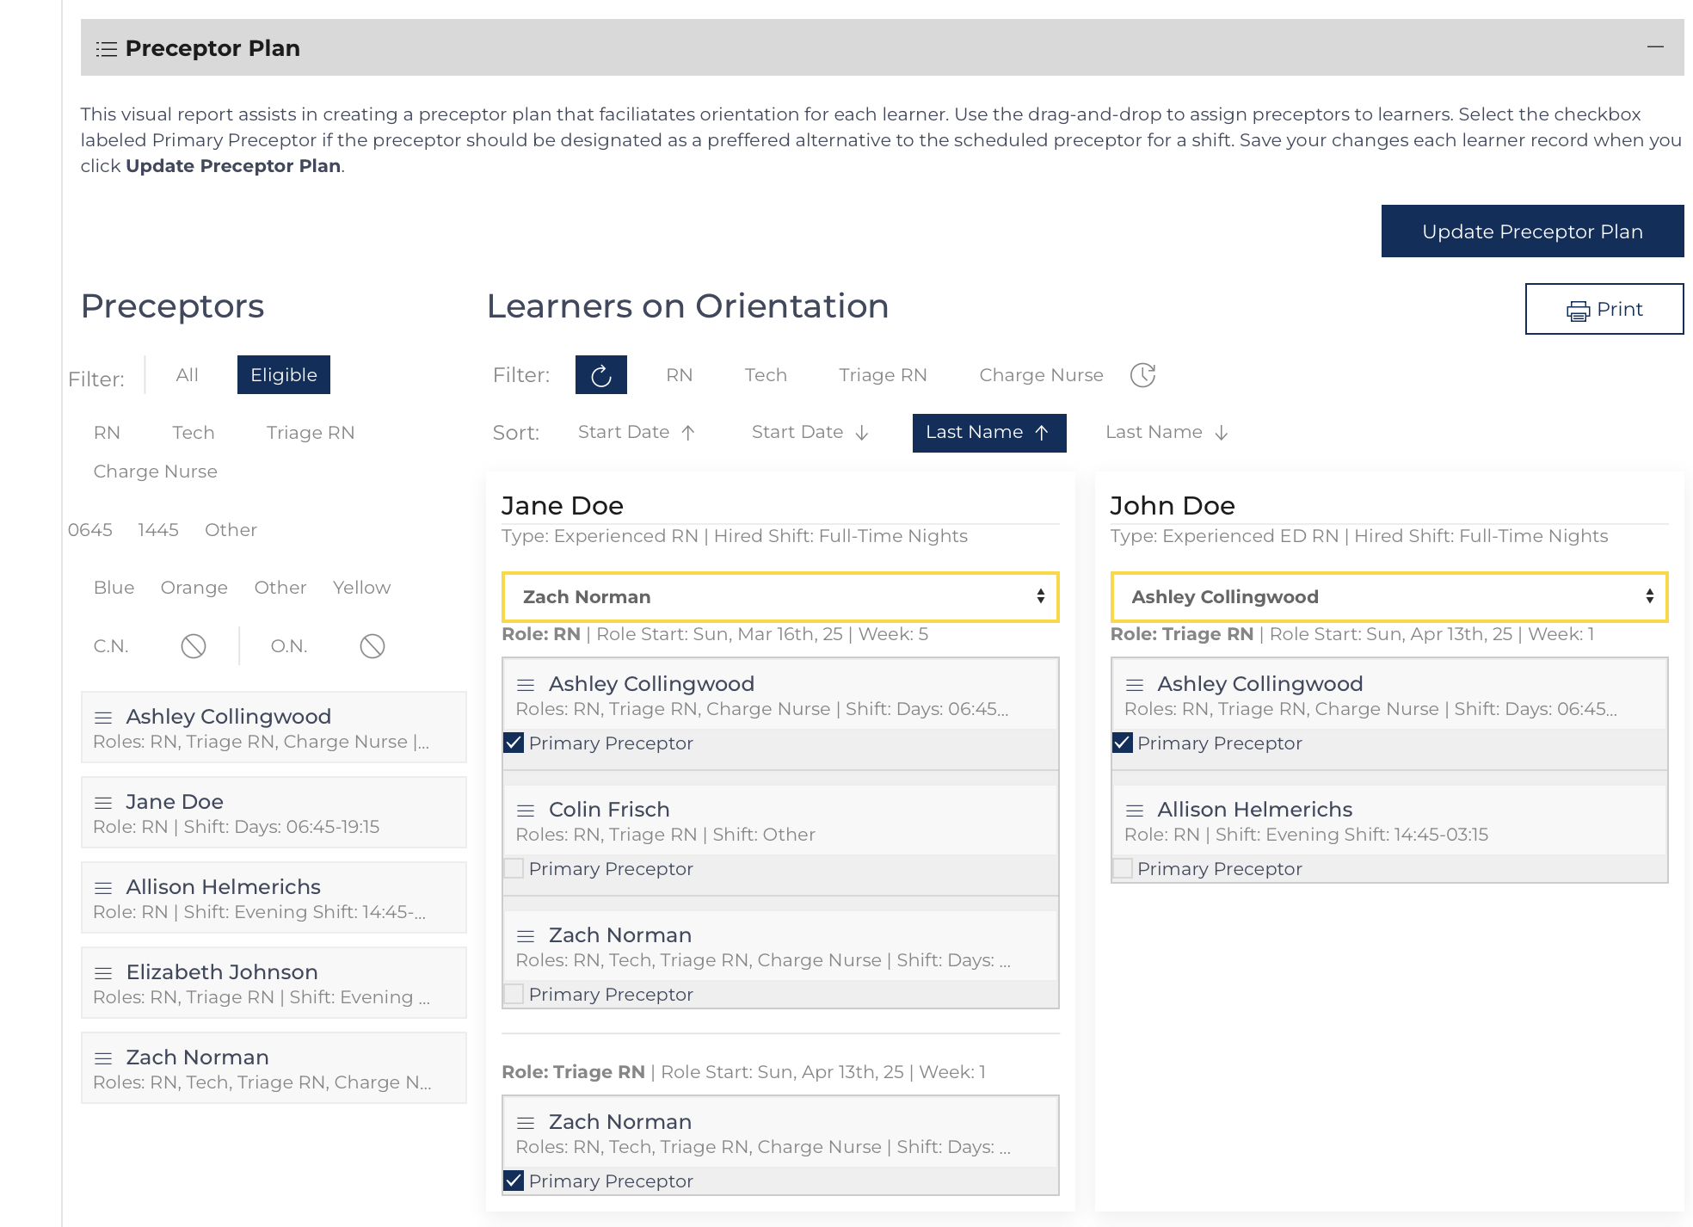Uncheck Primary Preceptor for Zach Norman under Triage RN

pyautogui.click(x=514, y=1181)
